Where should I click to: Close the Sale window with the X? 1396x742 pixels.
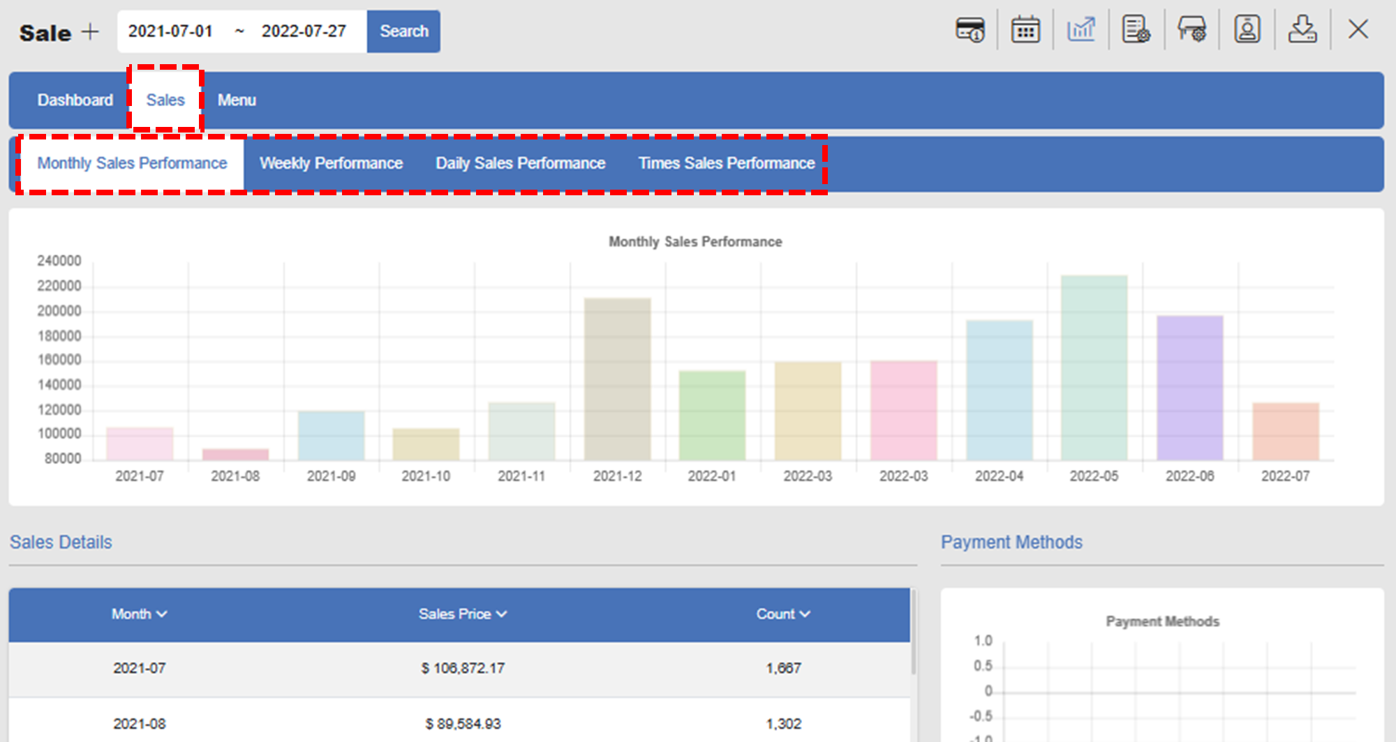click(1358, 29)
